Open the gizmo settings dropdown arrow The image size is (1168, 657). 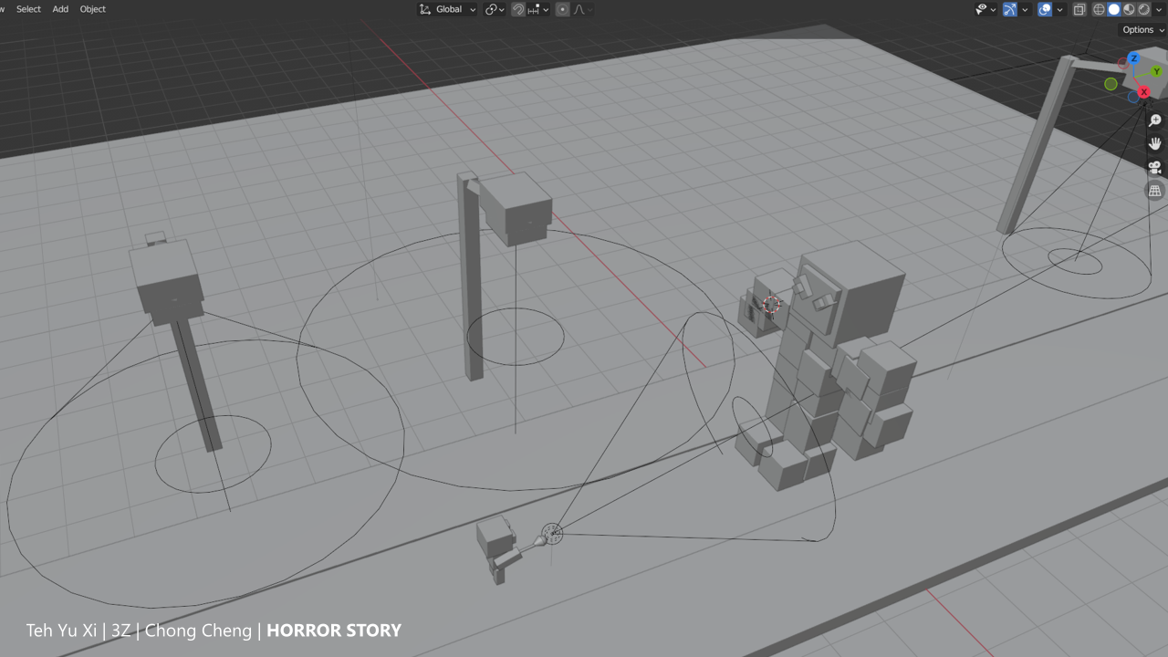tap(1025, 9)
